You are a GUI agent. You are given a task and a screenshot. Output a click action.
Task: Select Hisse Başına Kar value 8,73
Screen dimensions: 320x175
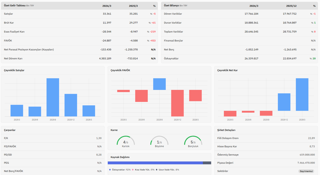pyautogui.click(x=312, y=146)
